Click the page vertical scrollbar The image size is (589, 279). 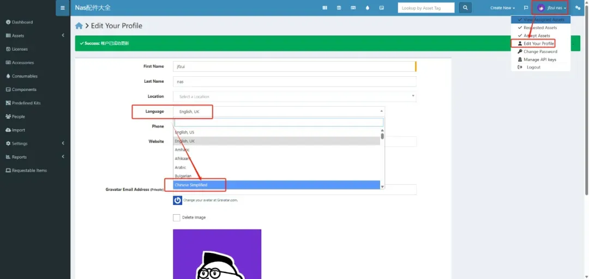point(586,100)
